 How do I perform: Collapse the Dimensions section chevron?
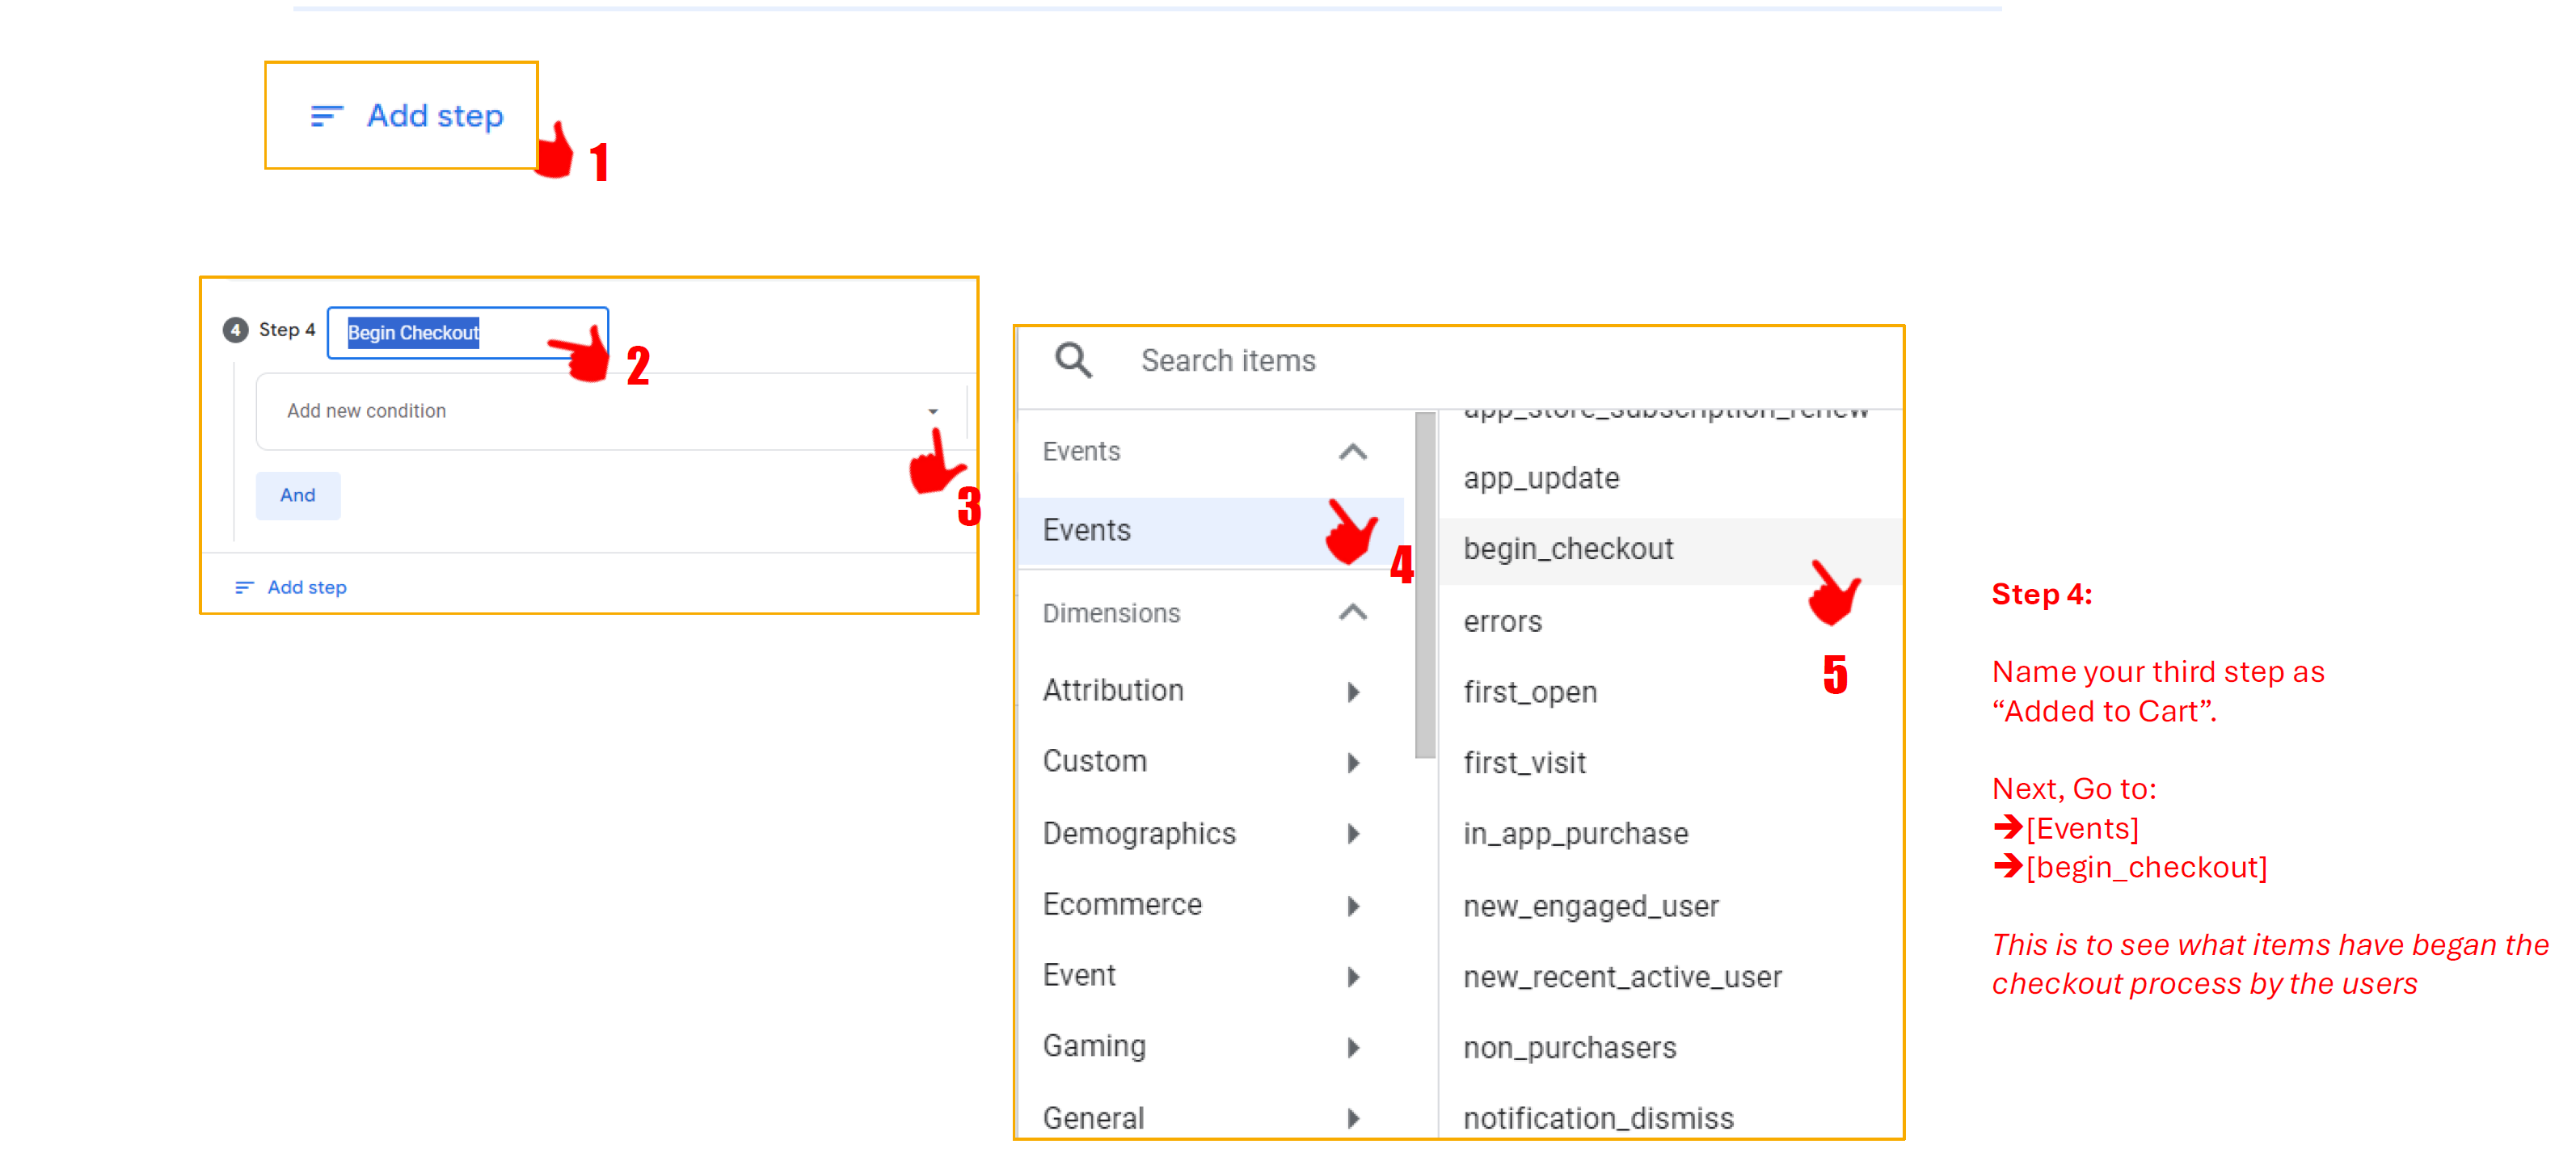[x=1352, y=612]
